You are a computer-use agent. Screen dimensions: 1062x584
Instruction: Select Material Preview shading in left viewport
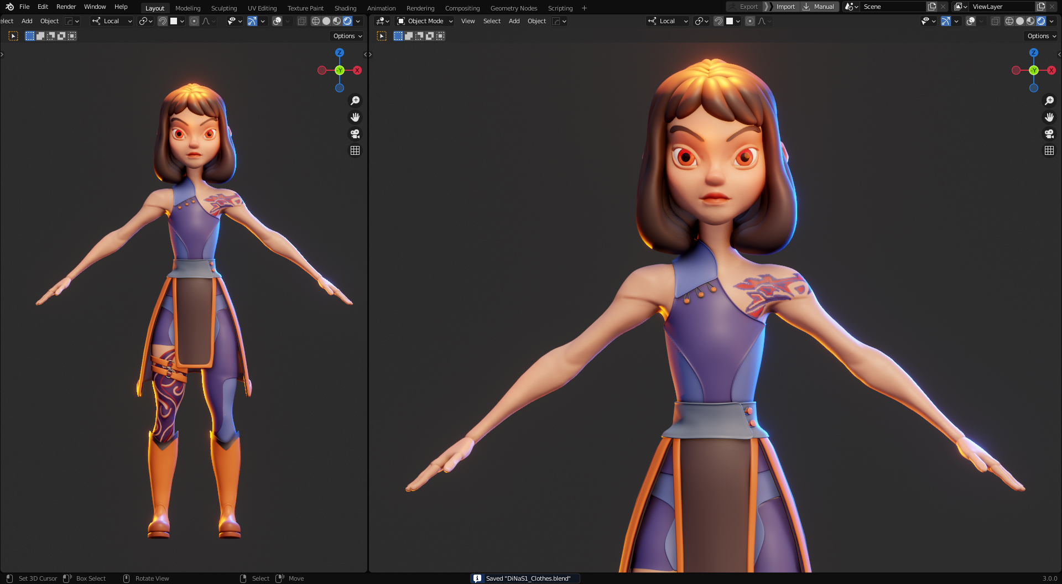[336, 21]
